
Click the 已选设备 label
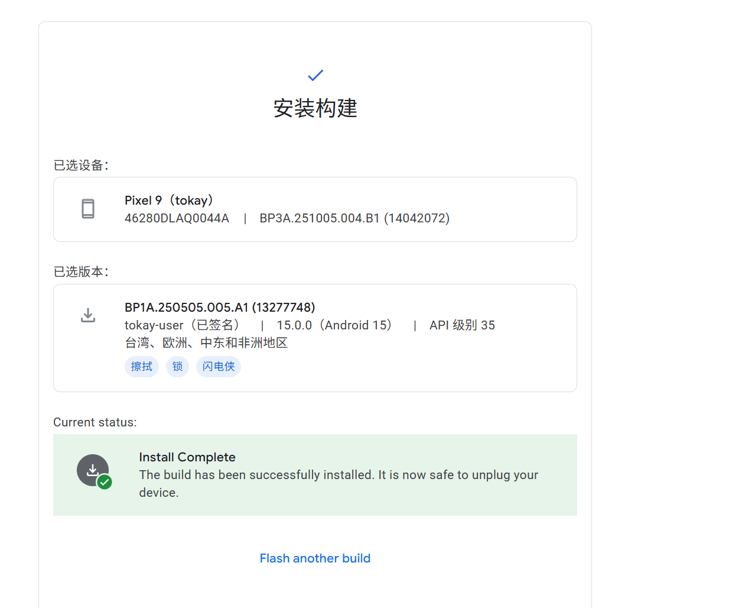(81, 165)
